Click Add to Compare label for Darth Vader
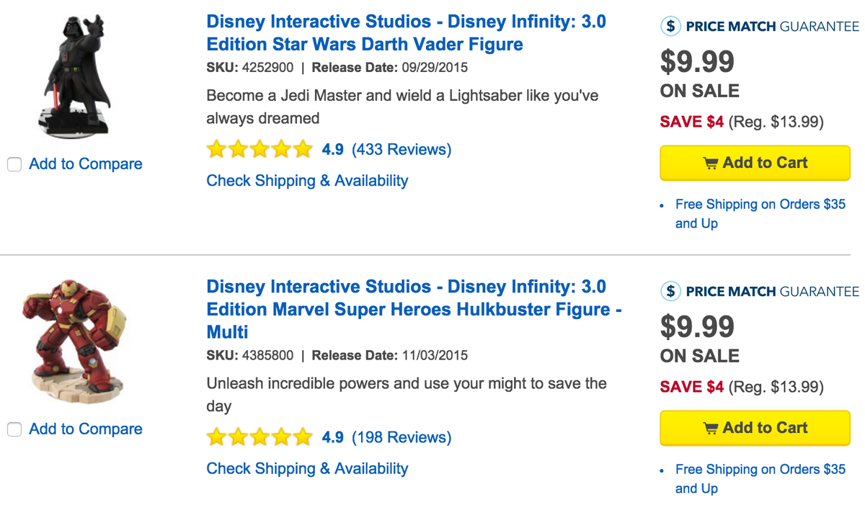This screenshot has width=865, height=505. pyautogui.click(x=86, y=164)
